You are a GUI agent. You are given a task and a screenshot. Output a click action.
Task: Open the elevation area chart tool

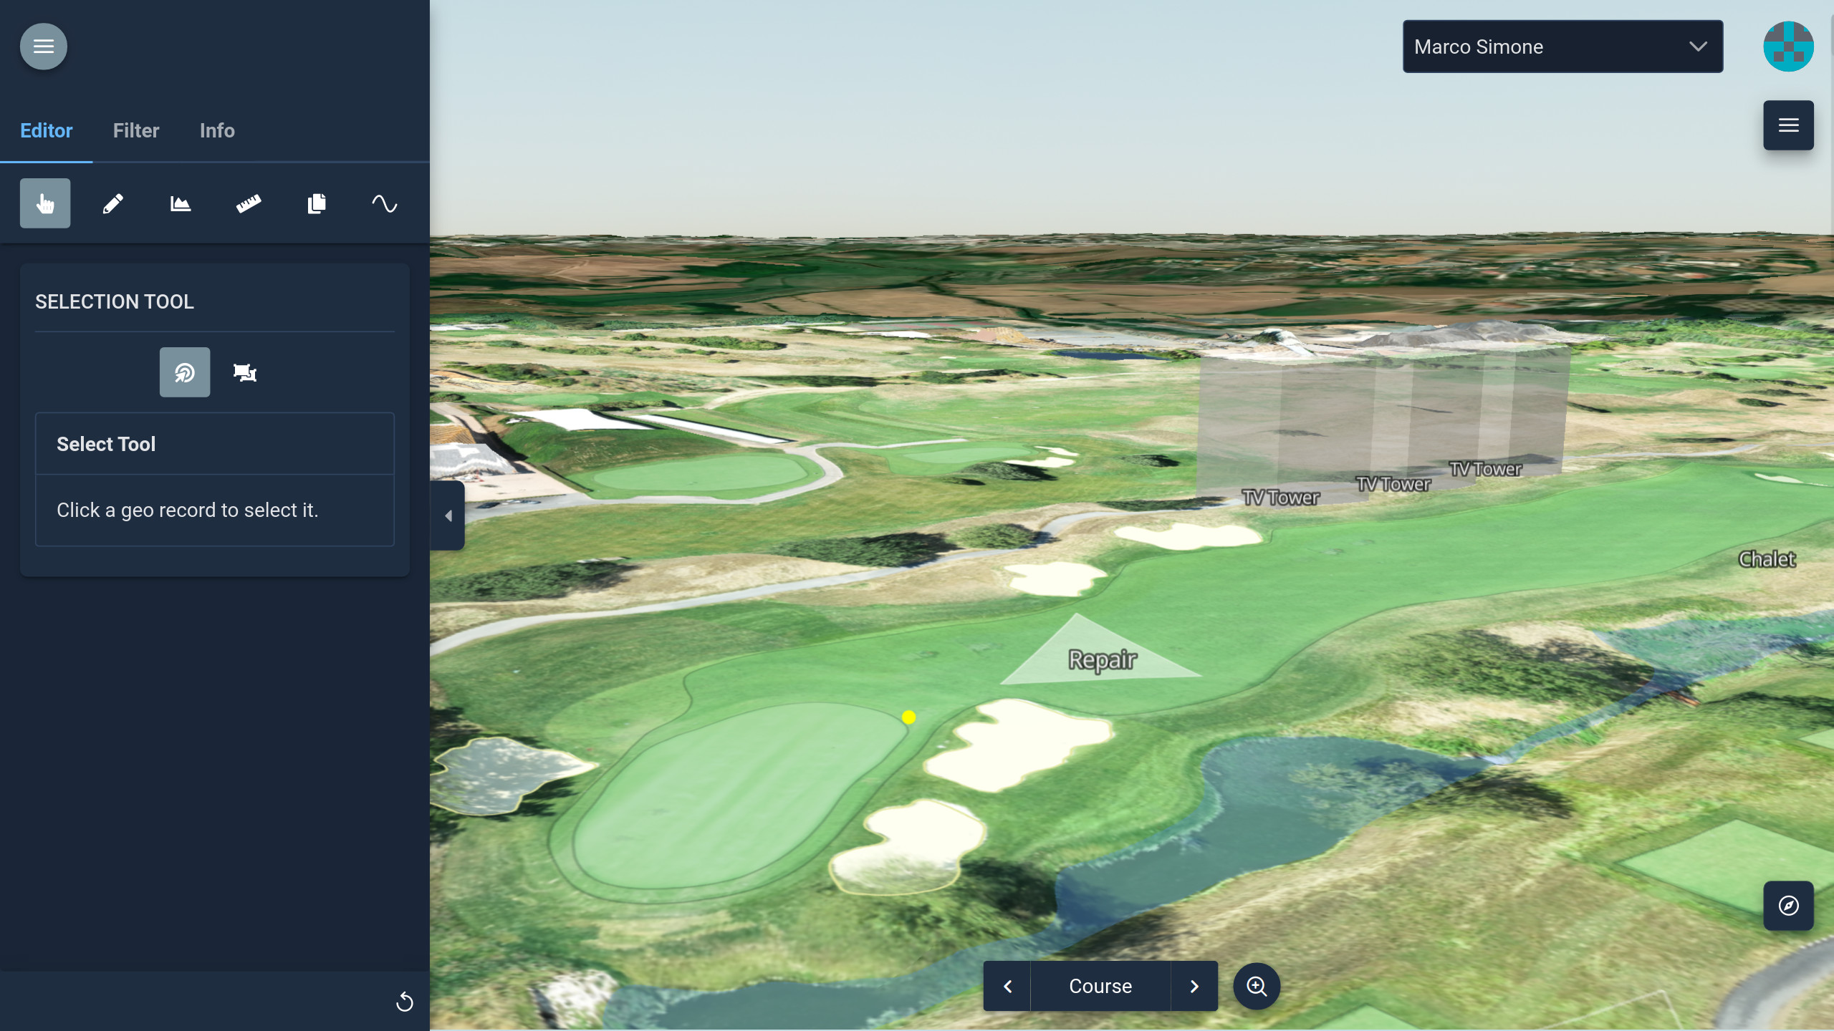pyautogui.click(x=181, y=203)
